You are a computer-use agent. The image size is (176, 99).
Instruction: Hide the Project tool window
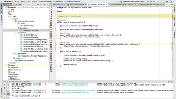(x=48, y=5)
